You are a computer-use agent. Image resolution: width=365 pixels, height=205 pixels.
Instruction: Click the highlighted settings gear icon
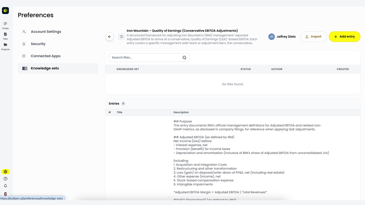pyautogui.click(x=5, y=172)
